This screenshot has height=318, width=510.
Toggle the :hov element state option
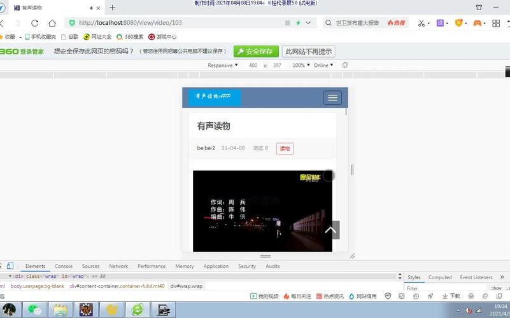pyautogui.click(x=495, y=288)
